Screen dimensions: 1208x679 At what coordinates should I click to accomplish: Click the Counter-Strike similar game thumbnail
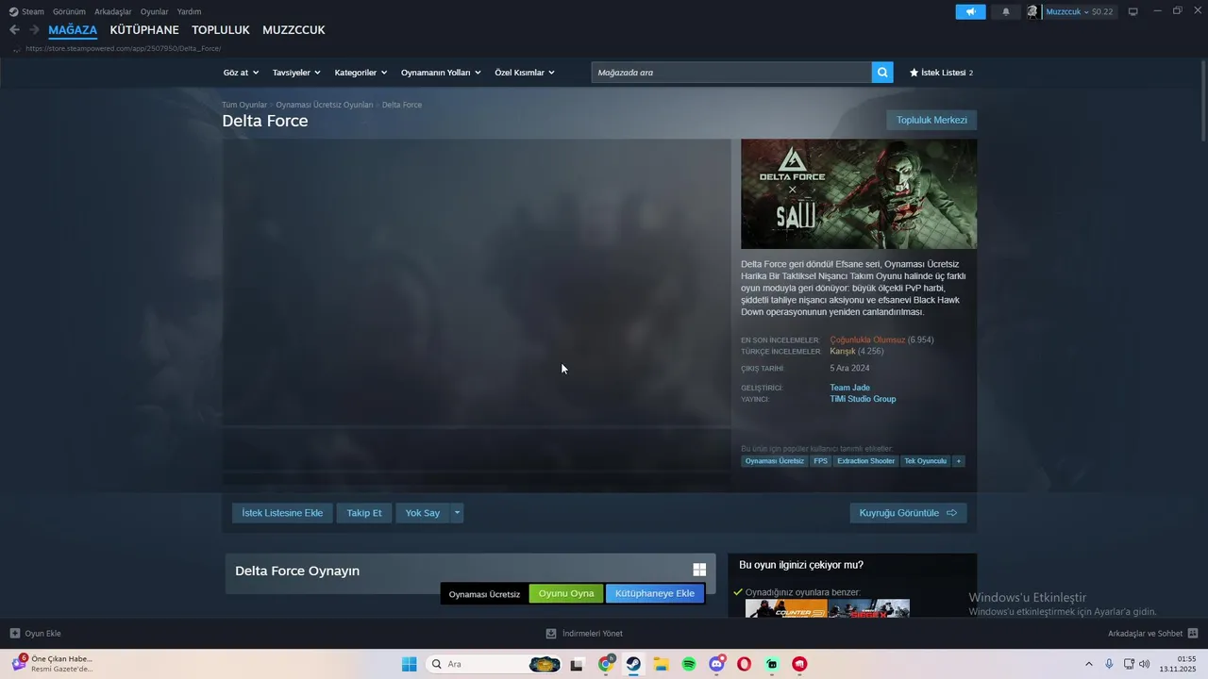[x=786, y=608]
